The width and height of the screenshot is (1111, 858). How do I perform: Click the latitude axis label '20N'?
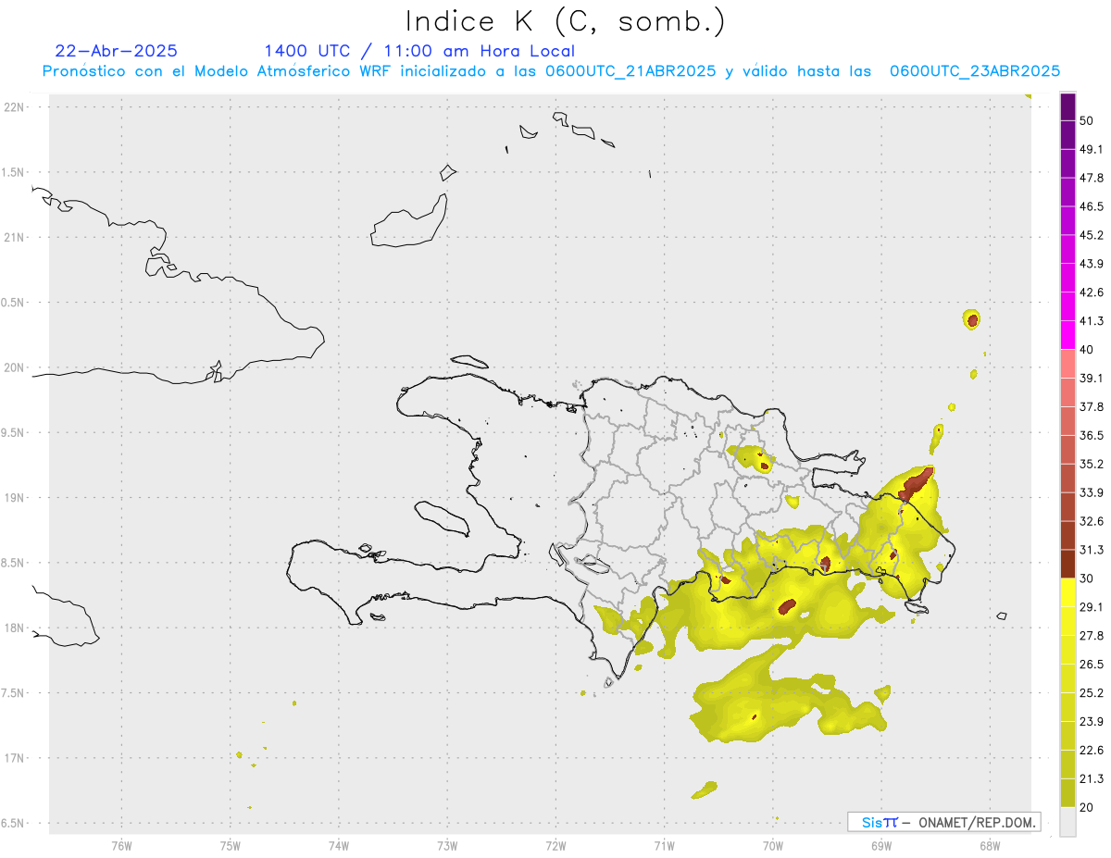coord(16,367)
